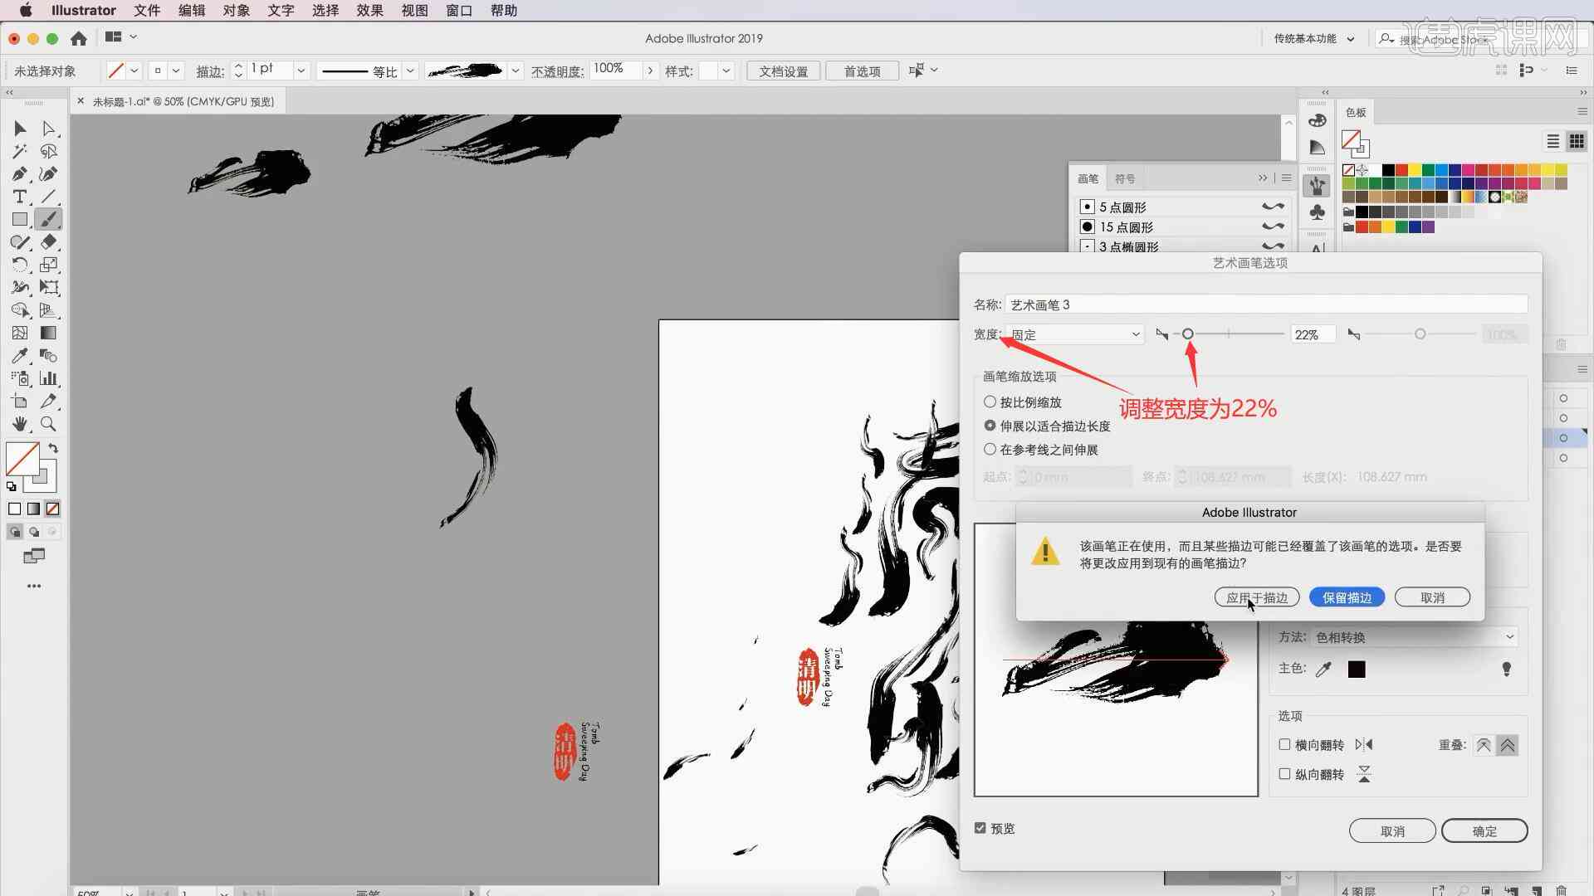This screenshot has height=896, width=1594.
Task: Select the Zoom tool
Action: click(47, 423)
